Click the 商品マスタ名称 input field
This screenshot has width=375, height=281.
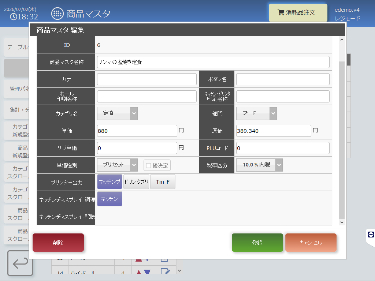[x=213, y=62]
